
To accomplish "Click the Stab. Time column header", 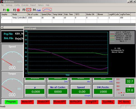I will pos(69,14).
